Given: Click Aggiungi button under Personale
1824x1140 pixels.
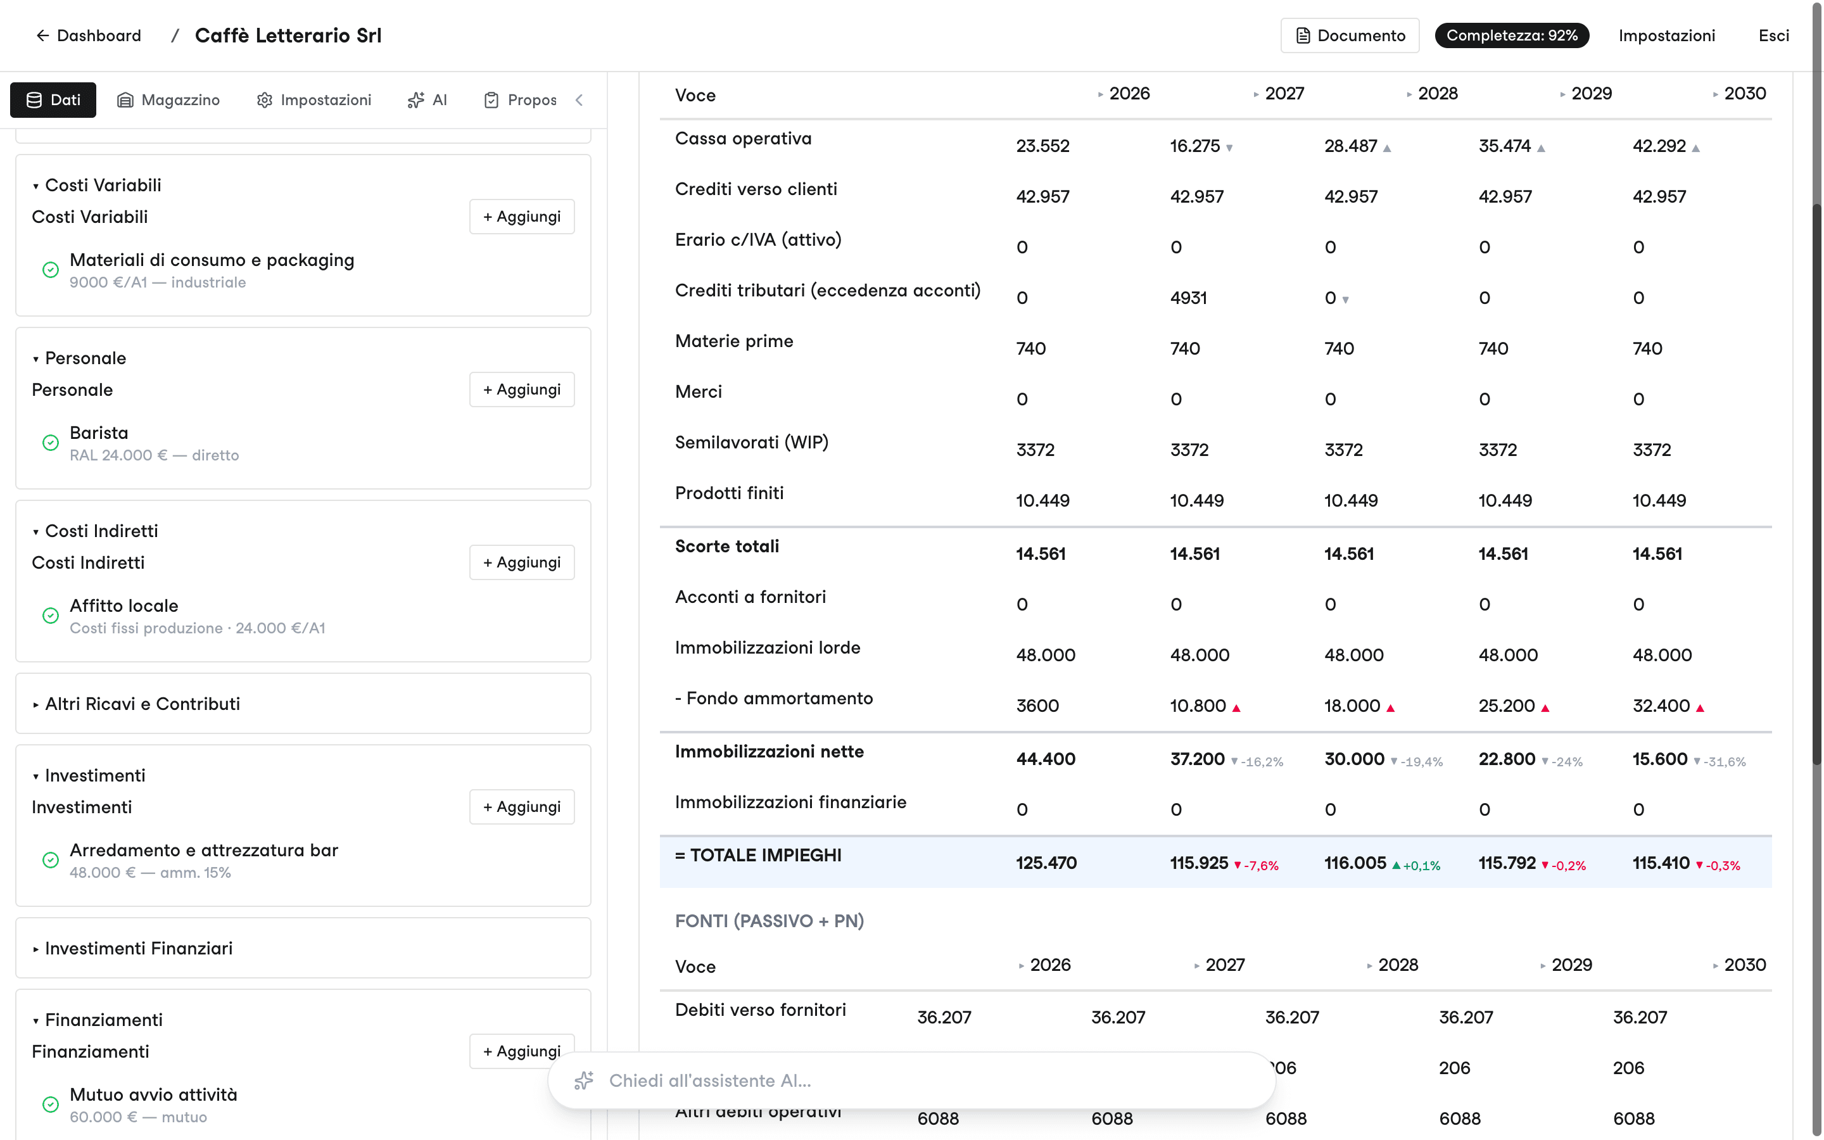Looking at the screenshot, I should tap(522, 389).
